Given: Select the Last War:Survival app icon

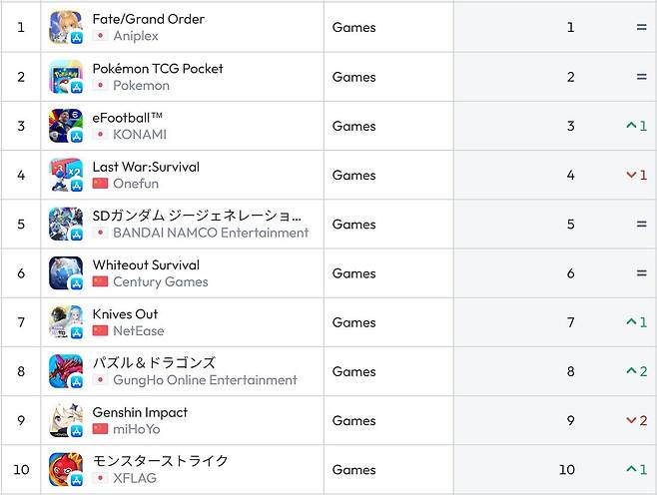Looking at the screenshot, I should [65, 175].
